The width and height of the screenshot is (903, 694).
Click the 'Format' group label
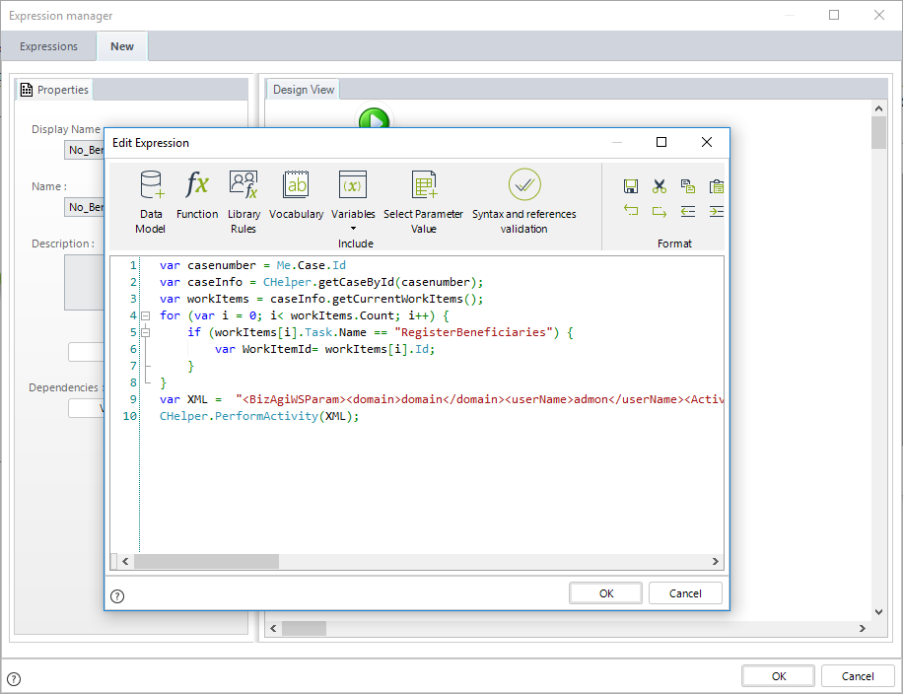click(674, 243)
